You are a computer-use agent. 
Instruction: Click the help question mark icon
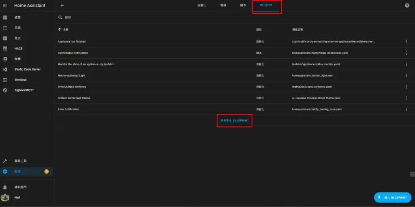coord(407,6)
